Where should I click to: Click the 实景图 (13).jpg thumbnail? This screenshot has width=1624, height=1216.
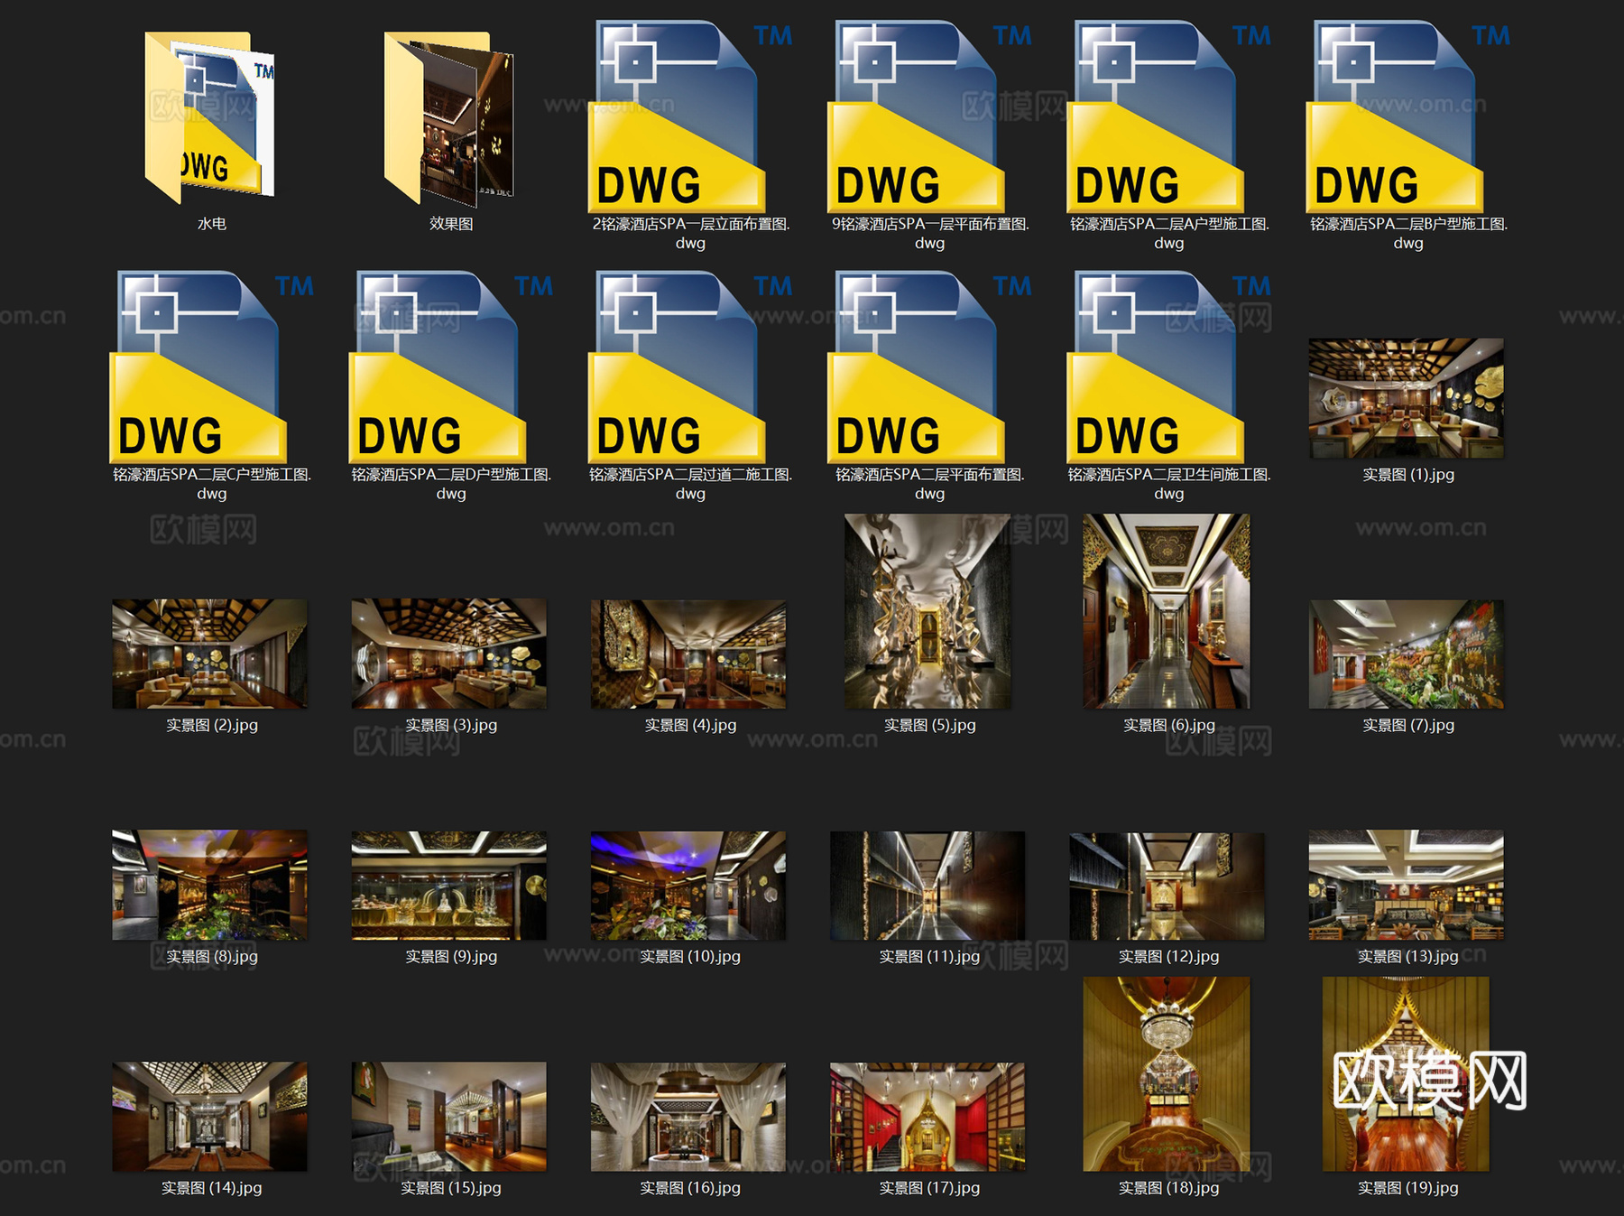pos(1407,885)
